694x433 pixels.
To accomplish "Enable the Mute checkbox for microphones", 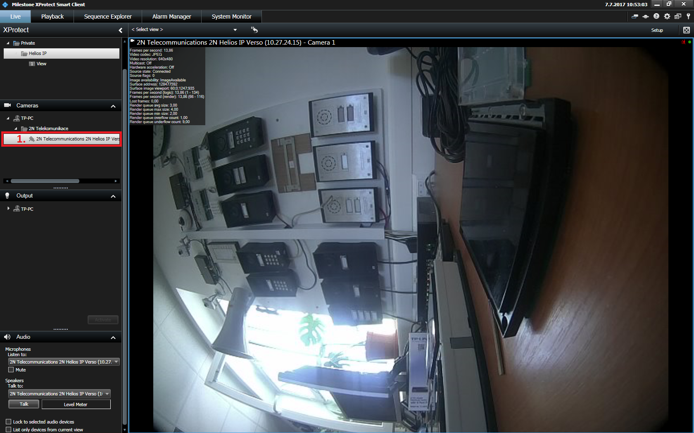I will click(11, 370).
